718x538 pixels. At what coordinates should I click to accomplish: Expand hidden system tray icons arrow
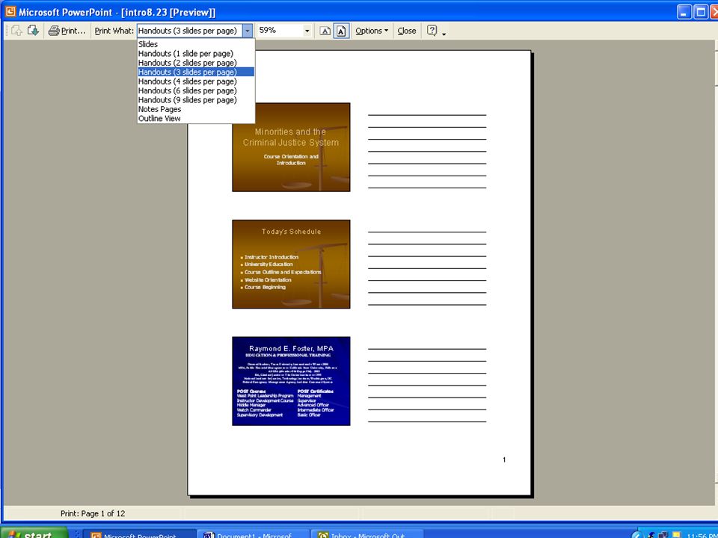point(637,535)
